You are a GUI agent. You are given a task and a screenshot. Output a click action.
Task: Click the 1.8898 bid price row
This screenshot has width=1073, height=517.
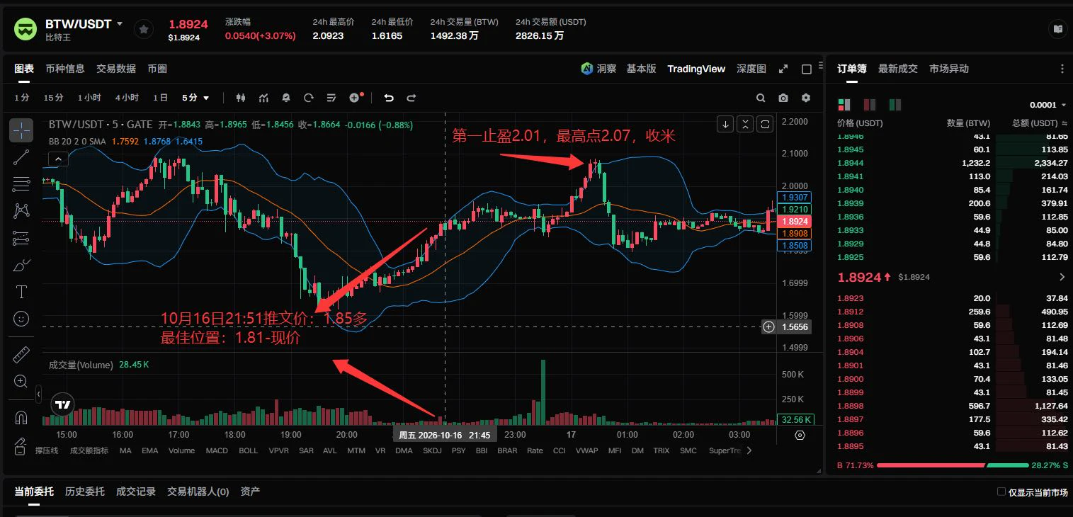953,406
